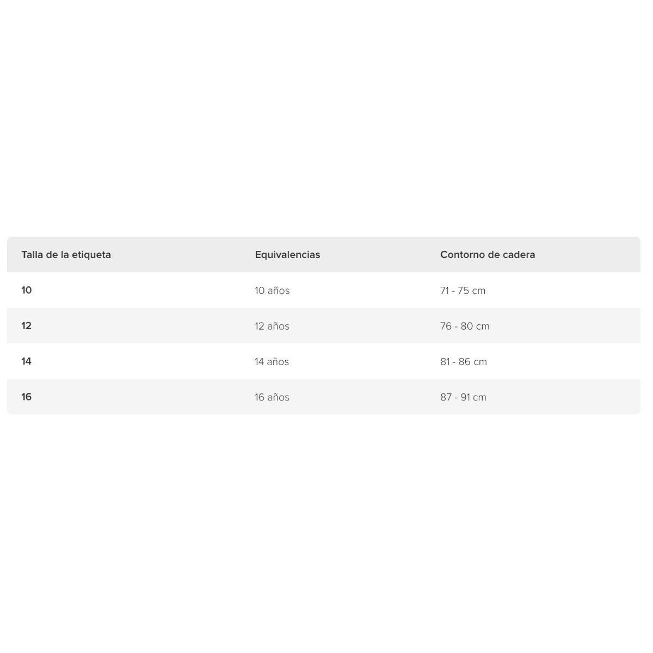Select the bold size label '14'
The width and height of the screenshot is (653, 653).
[27, 361]
